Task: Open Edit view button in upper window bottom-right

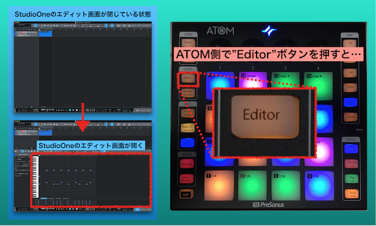Action: click(137, 111)
